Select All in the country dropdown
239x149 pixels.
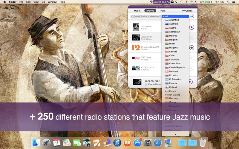175,16
